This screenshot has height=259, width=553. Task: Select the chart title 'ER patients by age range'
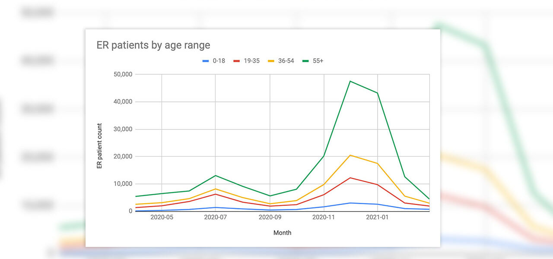pos(153,45)
